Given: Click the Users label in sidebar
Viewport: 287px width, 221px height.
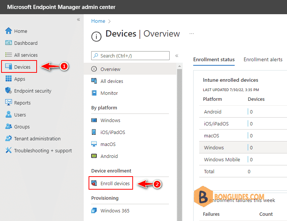Looking at the screenshot, I should tap(20, 115).
